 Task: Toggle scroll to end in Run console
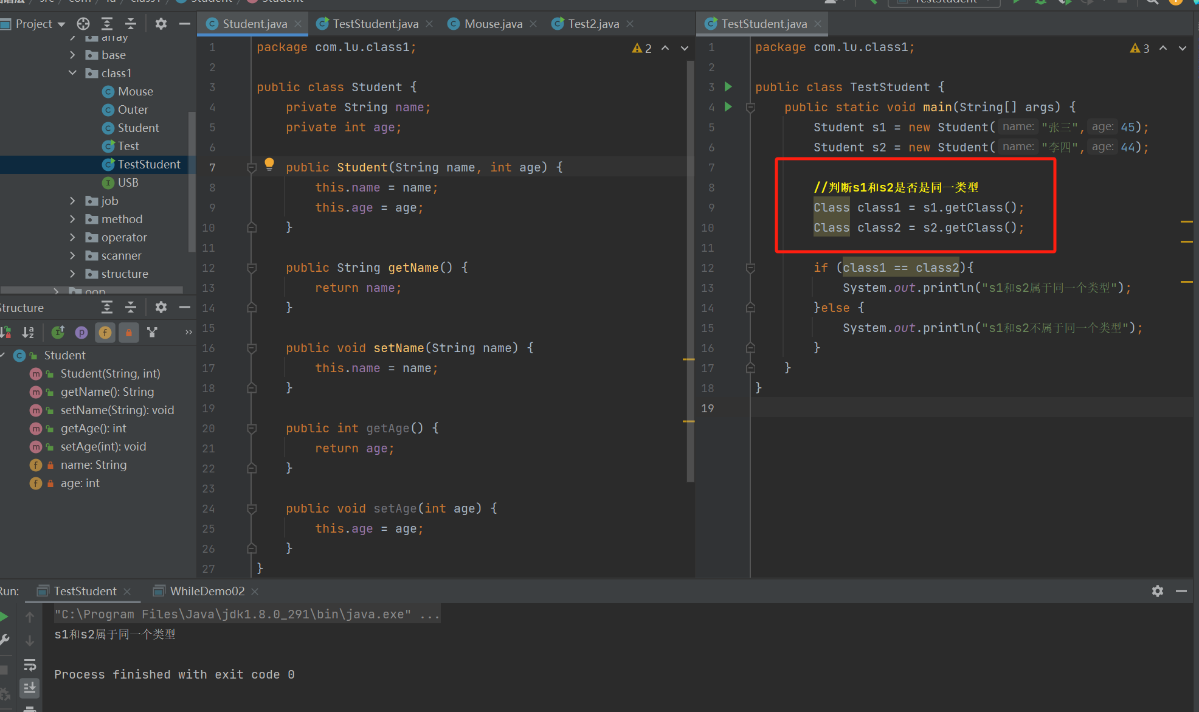[29, 688]
